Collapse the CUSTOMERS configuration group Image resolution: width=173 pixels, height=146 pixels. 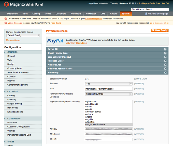23,119
